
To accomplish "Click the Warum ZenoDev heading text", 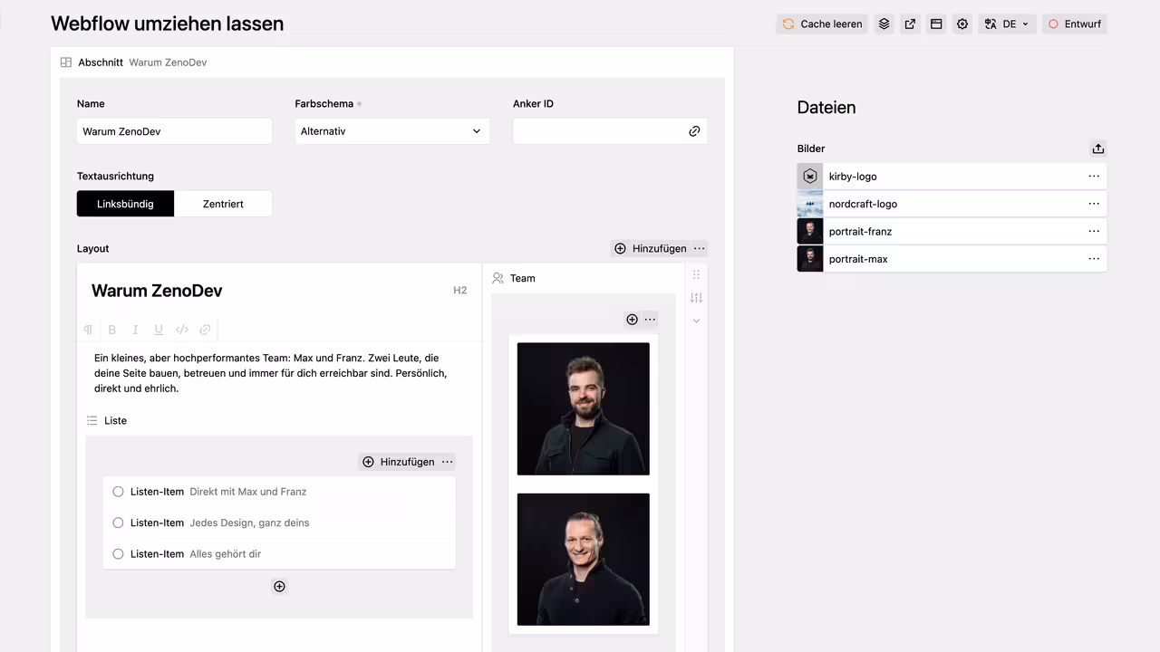I will 157,291.
